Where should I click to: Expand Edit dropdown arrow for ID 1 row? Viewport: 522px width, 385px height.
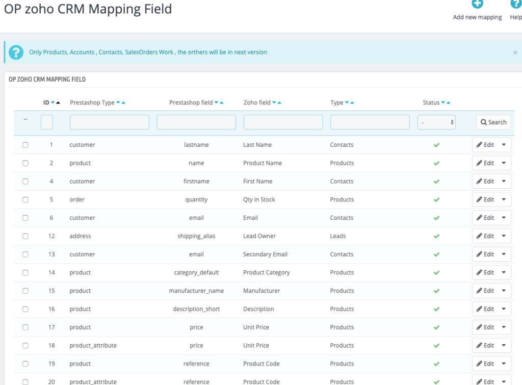pos(504,145)
